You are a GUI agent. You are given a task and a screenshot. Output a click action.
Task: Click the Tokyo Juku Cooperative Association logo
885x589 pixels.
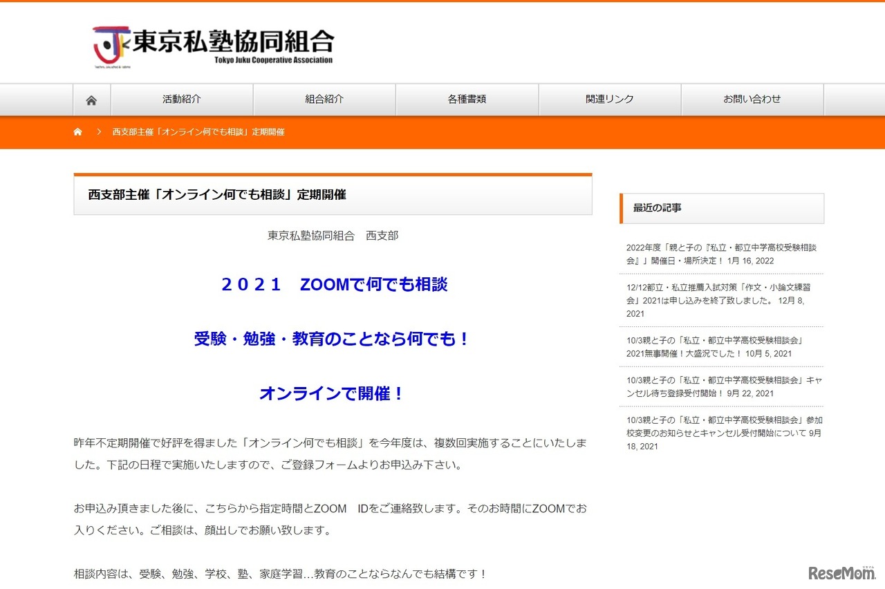(211, 46)
